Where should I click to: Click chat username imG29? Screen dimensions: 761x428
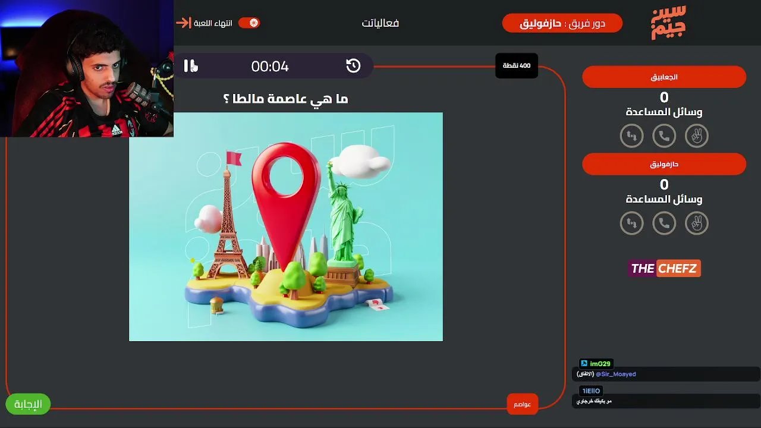click(x=600, y=364)
